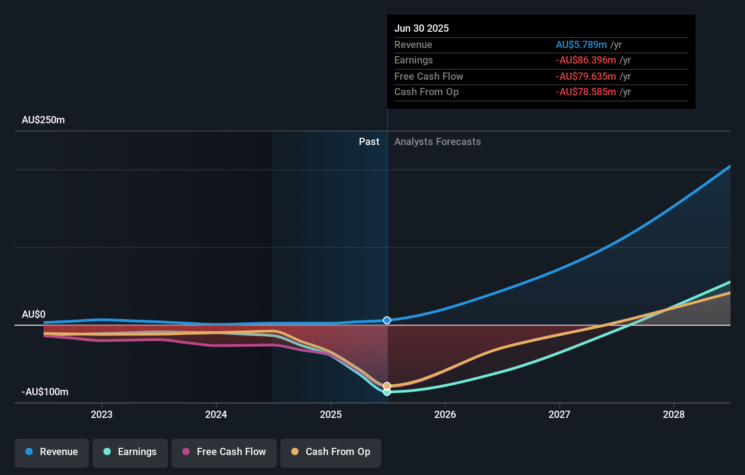Viewport: 745px width, 475px height.
Task: Click the Cash From Op legend button
Action: coord(330,452)
